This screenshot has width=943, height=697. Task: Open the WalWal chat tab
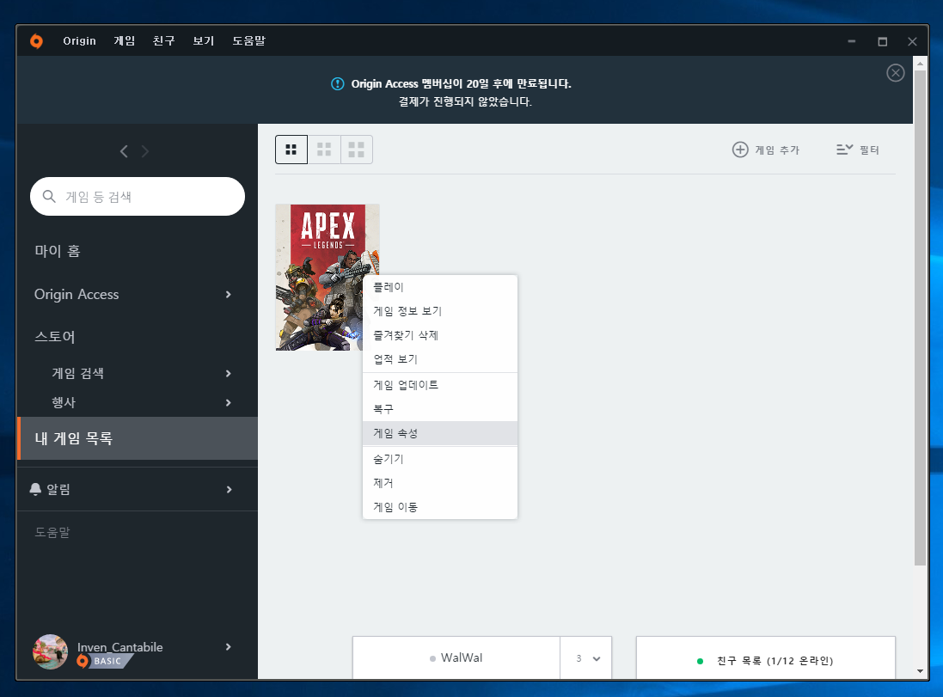pyautogui.click(x=456, y=658)
